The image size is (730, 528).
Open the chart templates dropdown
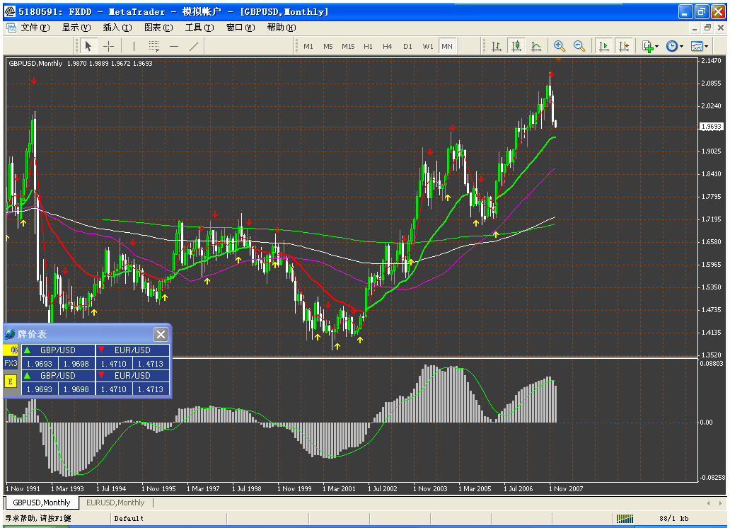point(705,45)
